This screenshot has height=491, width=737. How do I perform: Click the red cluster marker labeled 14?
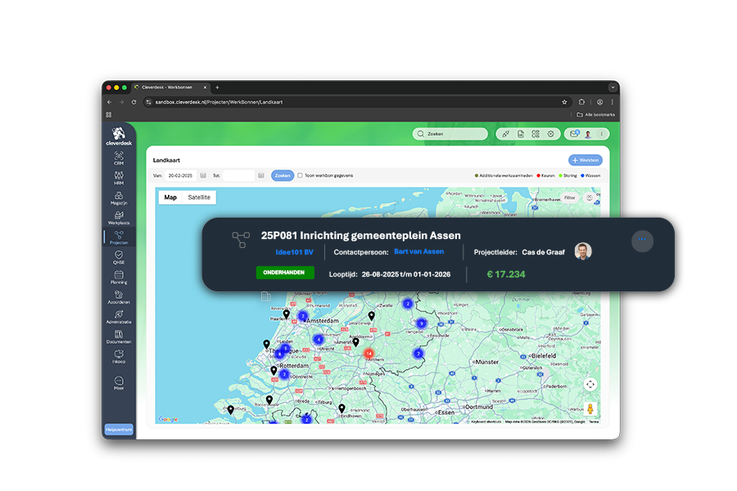369,354
